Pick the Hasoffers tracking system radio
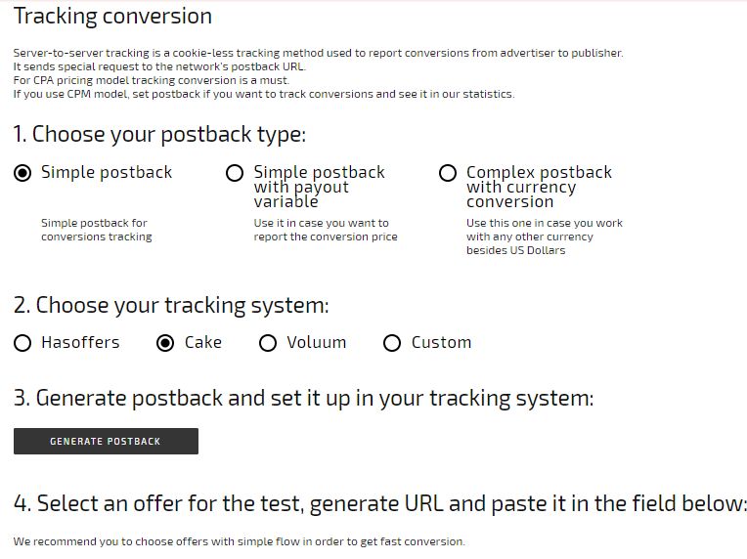The height and width of the screenshot is (559, 747). pos(22,343)
